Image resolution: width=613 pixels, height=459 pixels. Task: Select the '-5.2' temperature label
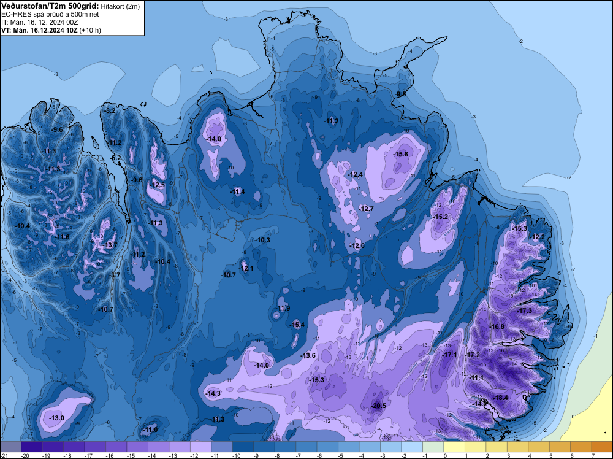116,158
